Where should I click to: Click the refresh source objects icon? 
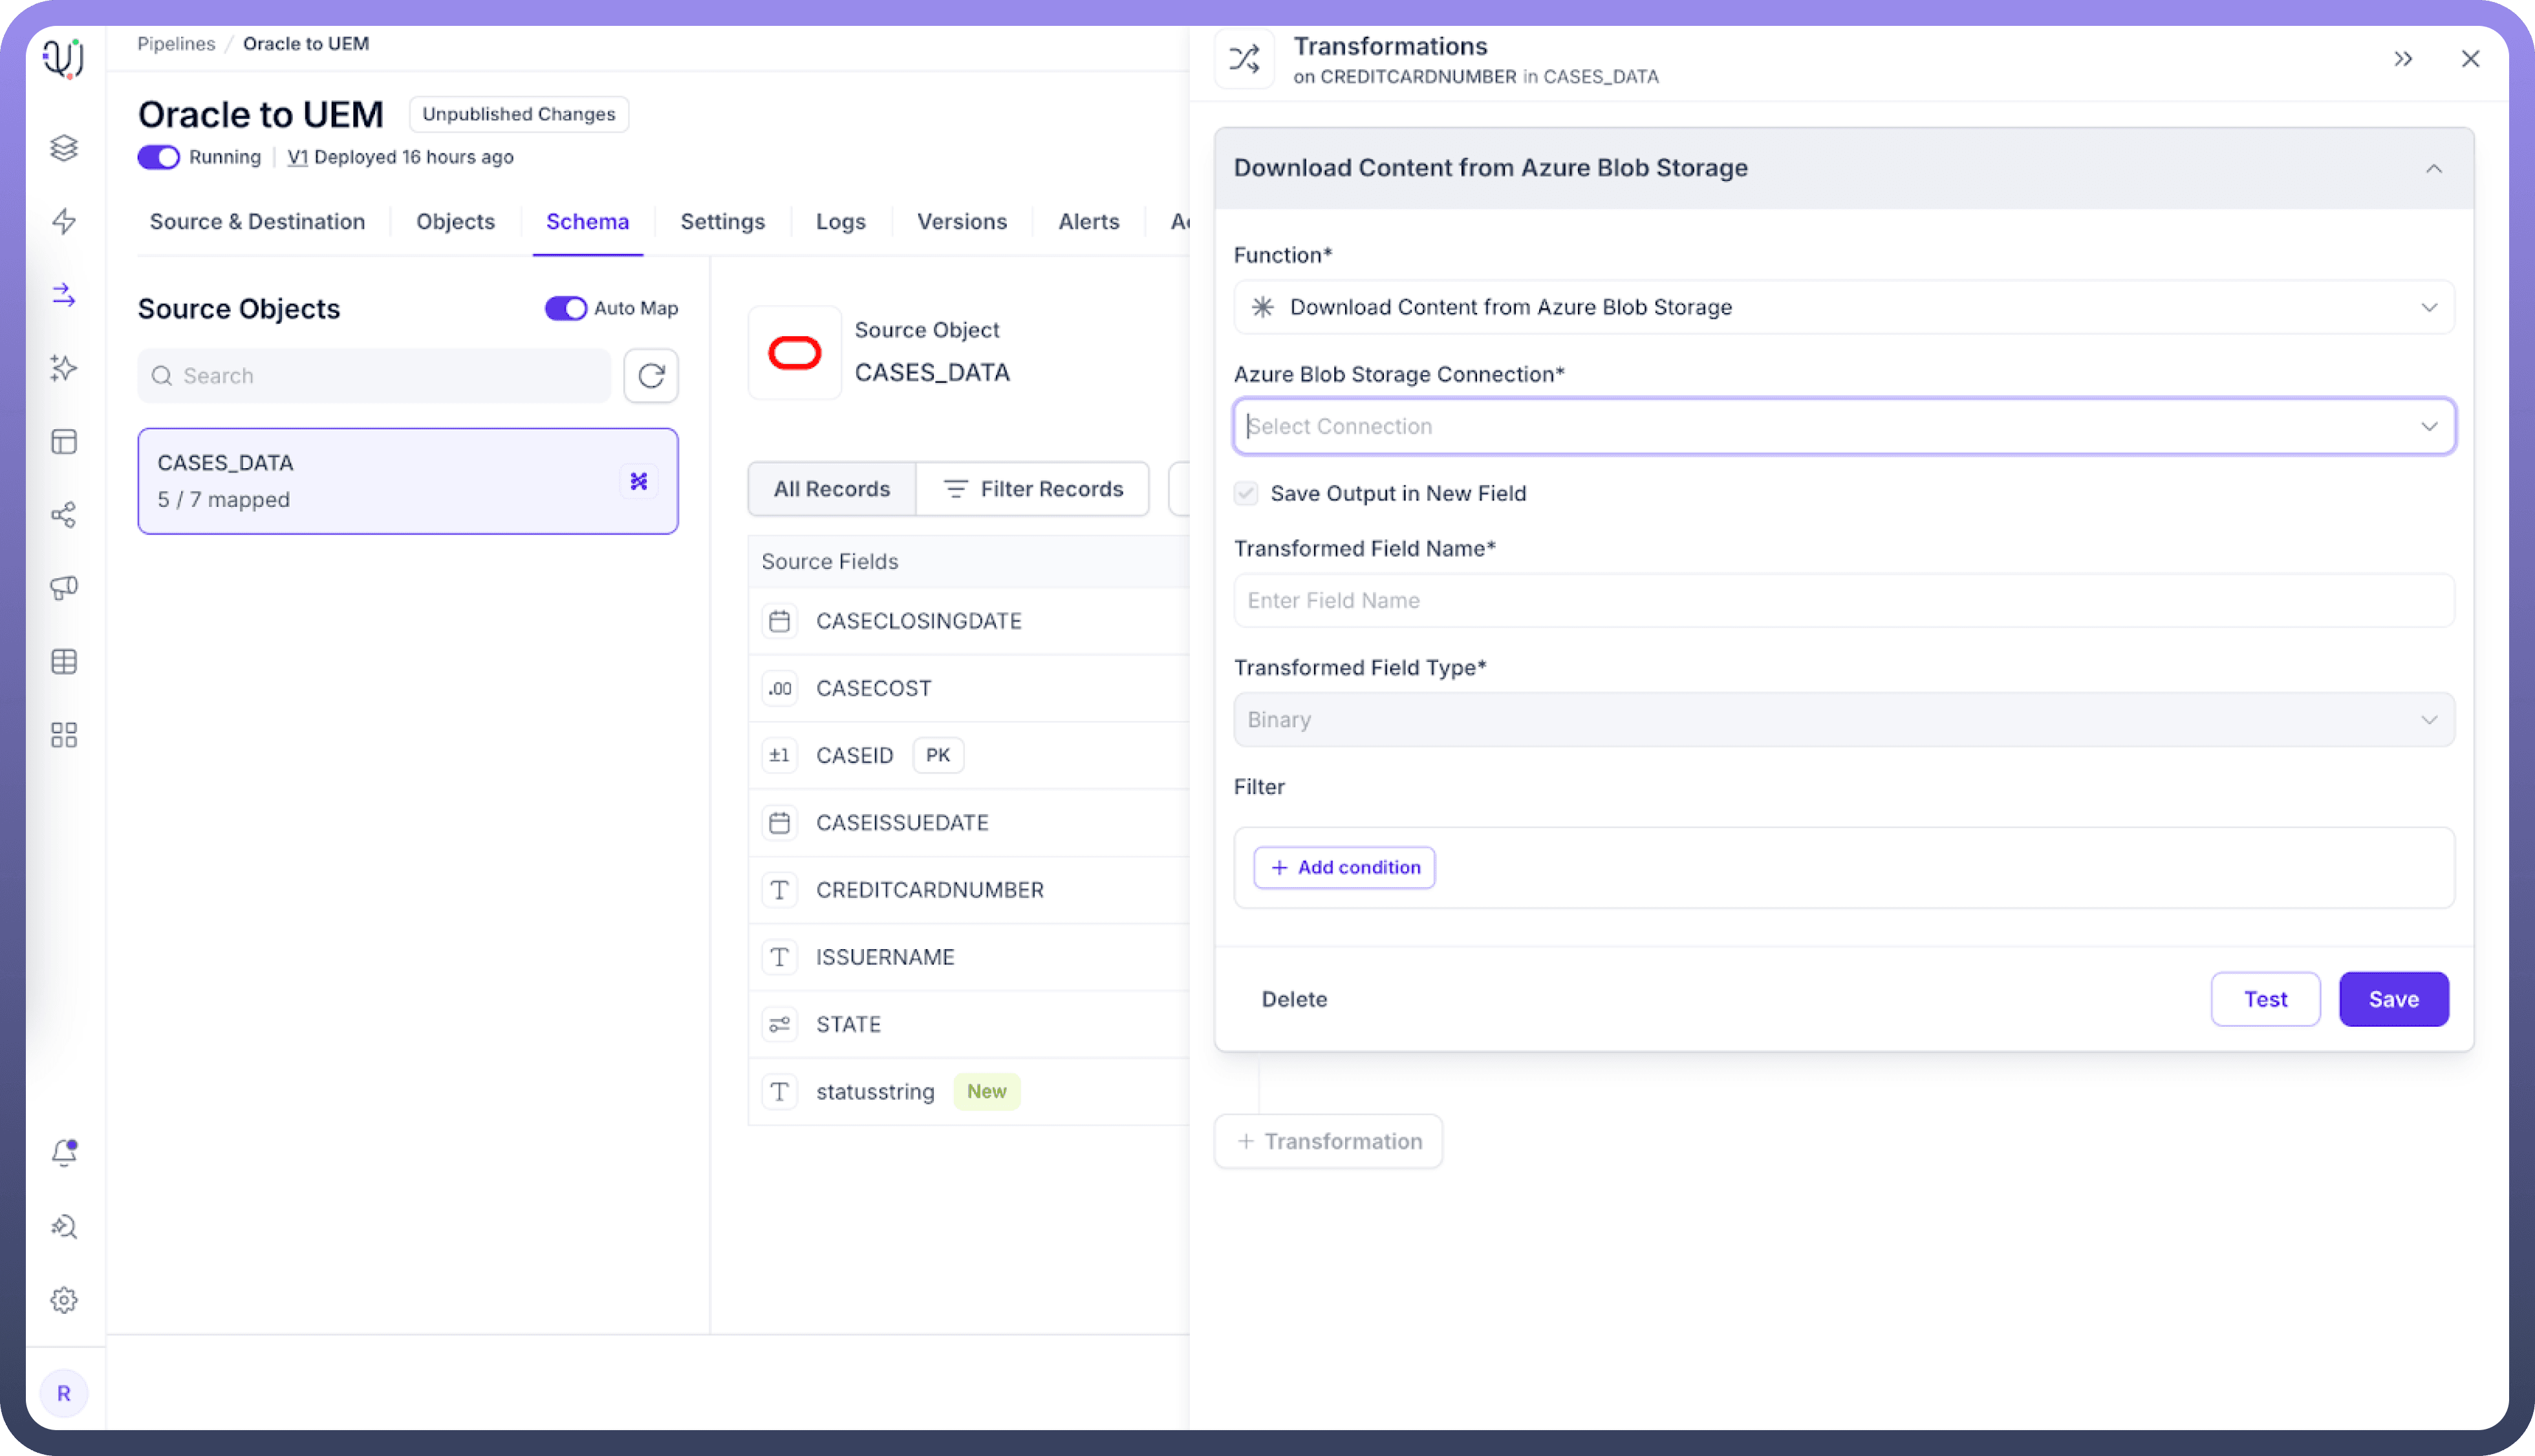[x=651, y=375]
